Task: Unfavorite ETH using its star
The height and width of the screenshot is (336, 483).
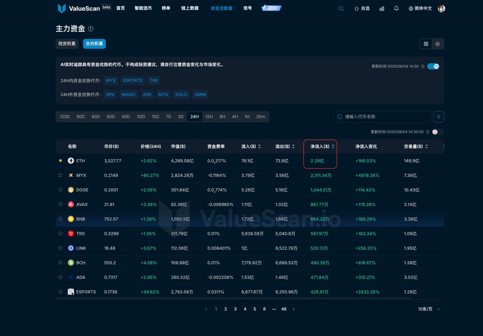Action: (x=60, y=161)
